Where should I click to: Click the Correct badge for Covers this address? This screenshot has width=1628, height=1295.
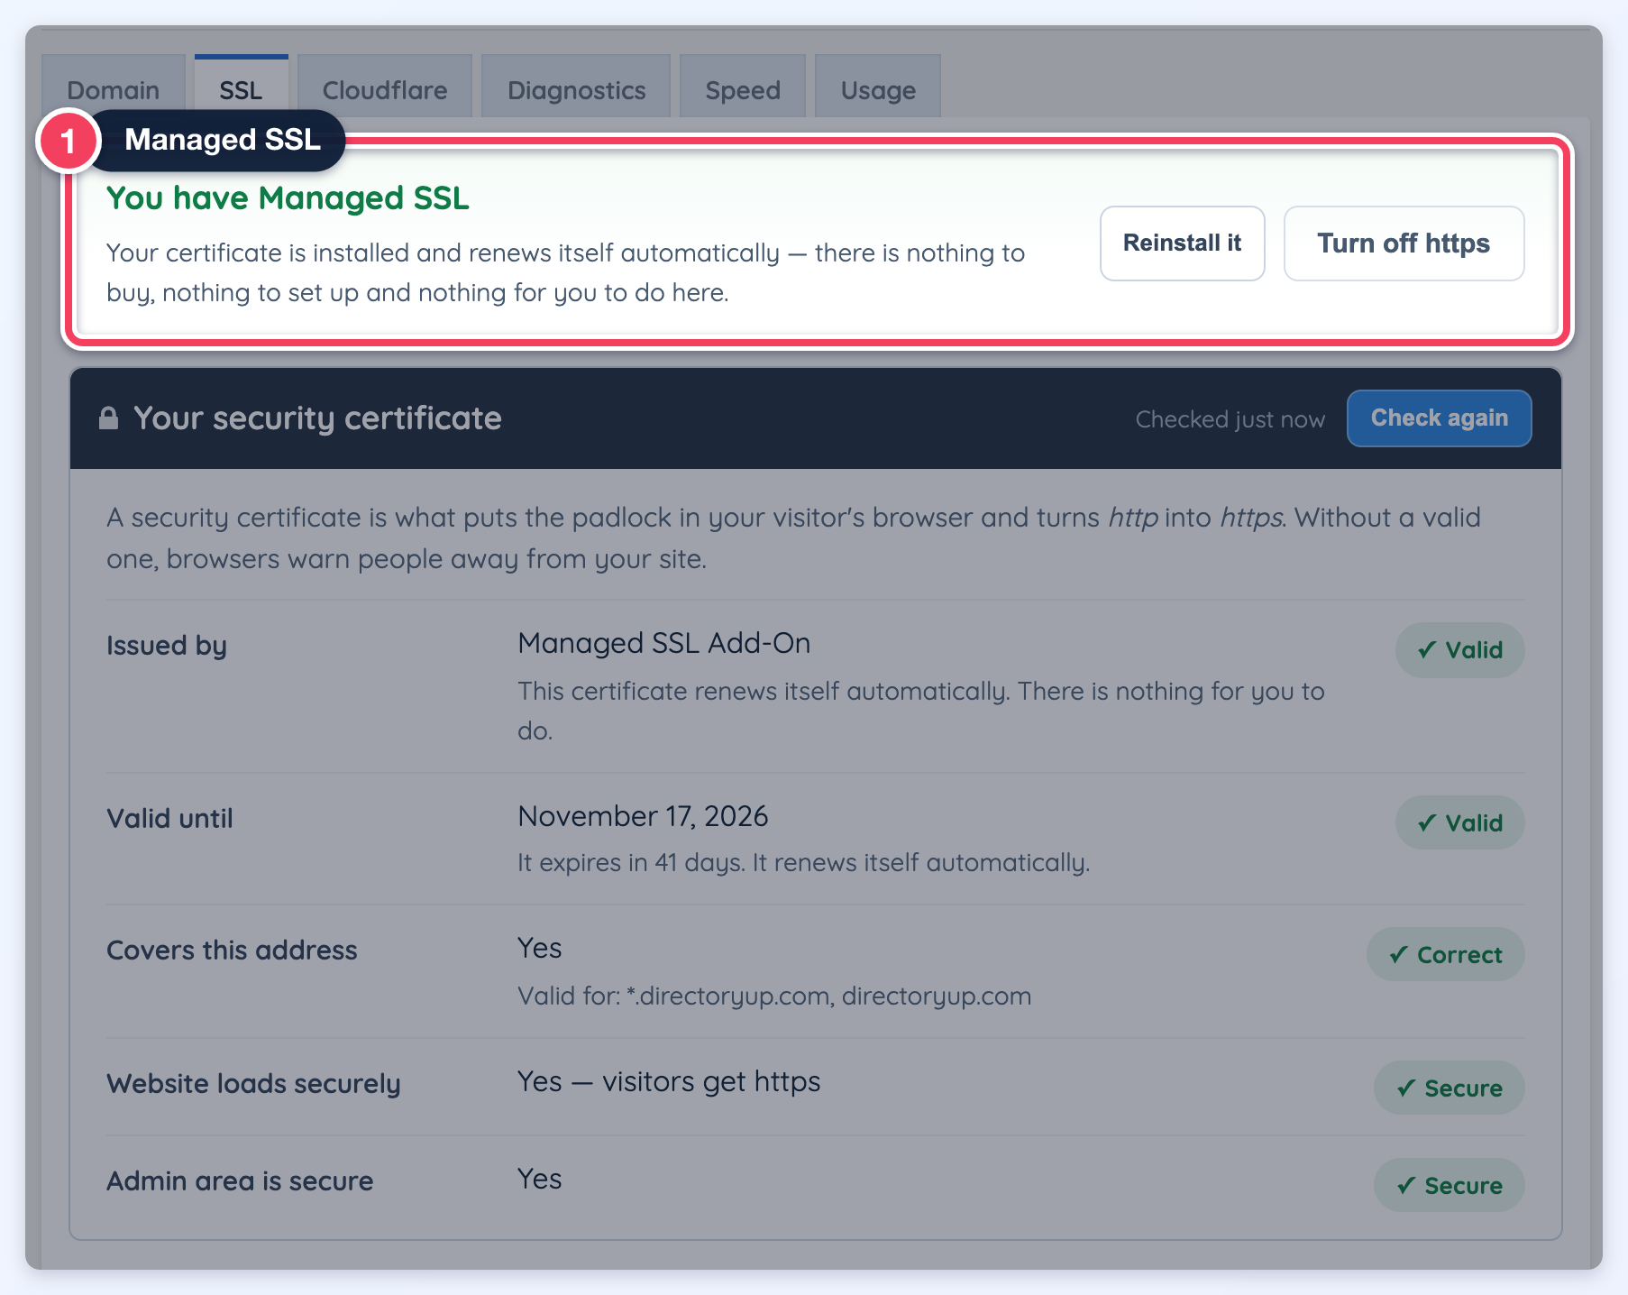click(1445, 955)
